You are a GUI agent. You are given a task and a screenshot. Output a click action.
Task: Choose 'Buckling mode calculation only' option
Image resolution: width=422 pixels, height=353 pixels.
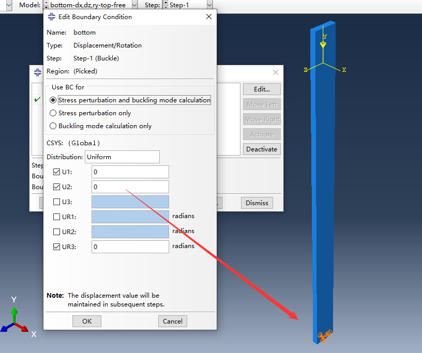(53, 126)
